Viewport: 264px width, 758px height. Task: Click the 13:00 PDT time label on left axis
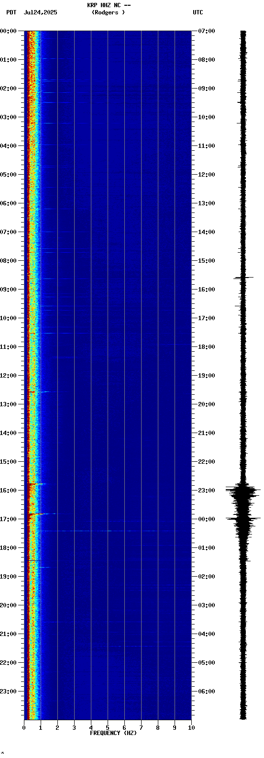pos(8,404)
